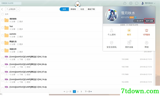Check the Vol_13.zip checkbox
Image resolution: width=160 pixels, height=96 pixels.
(x=3, y=58)
